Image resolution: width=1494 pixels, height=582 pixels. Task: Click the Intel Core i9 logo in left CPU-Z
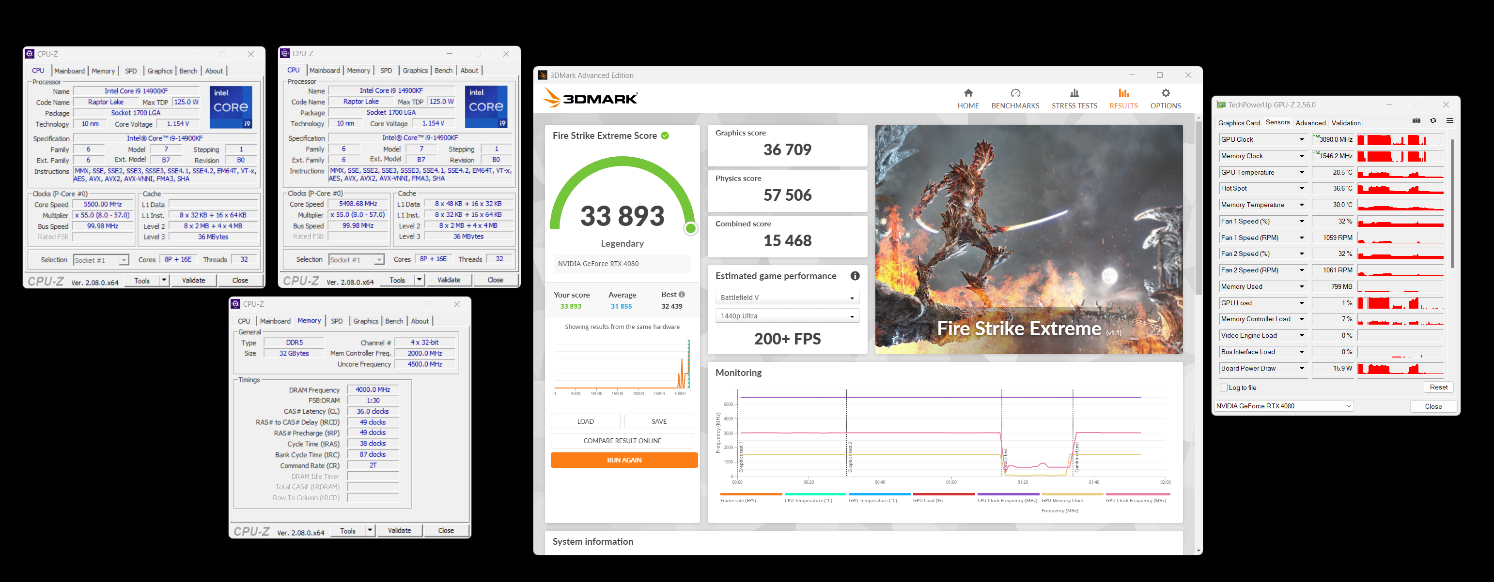click(x=230, y=107)
